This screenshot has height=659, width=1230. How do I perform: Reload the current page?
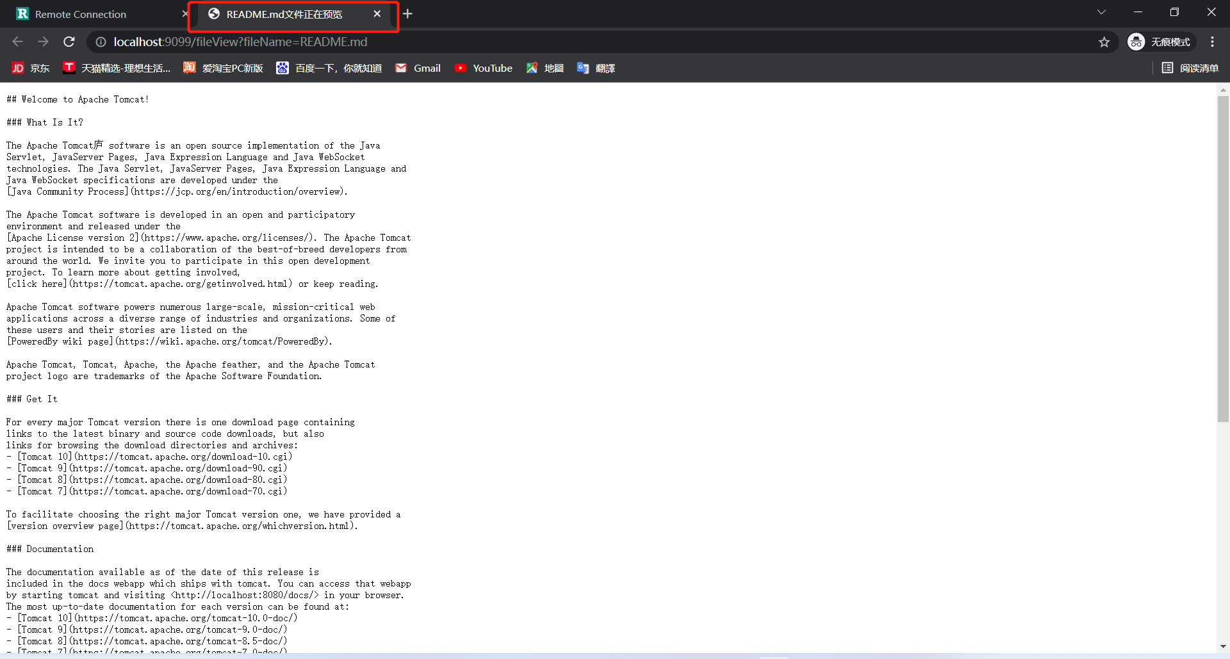pyautogui.click(x=69, y=42)
